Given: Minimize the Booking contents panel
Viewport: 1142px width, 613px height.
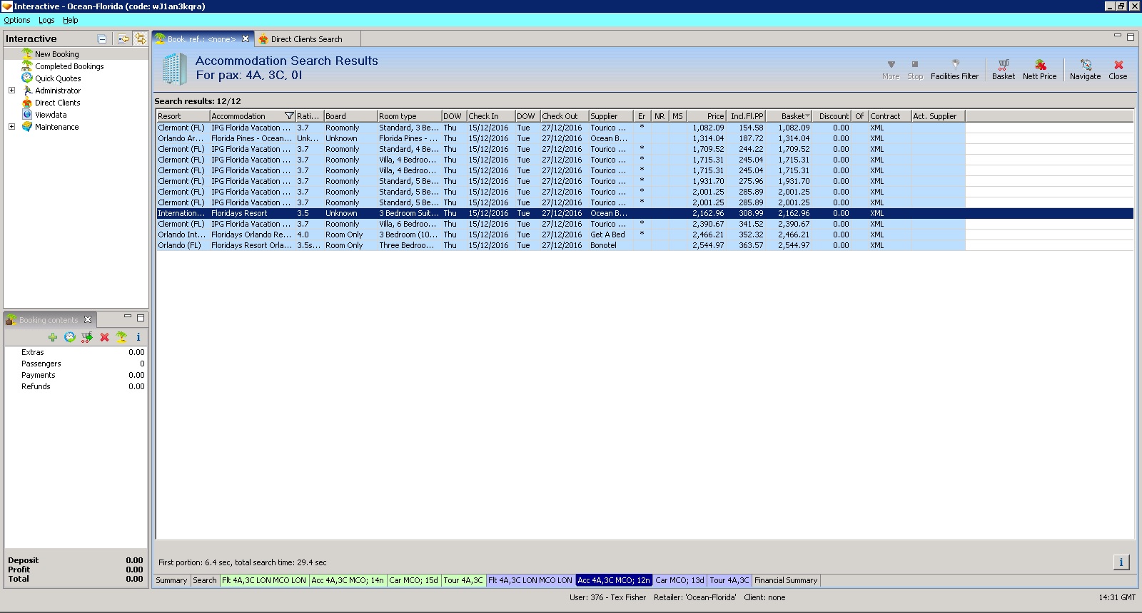Looking at the screenshot, I should click(128, 317).
